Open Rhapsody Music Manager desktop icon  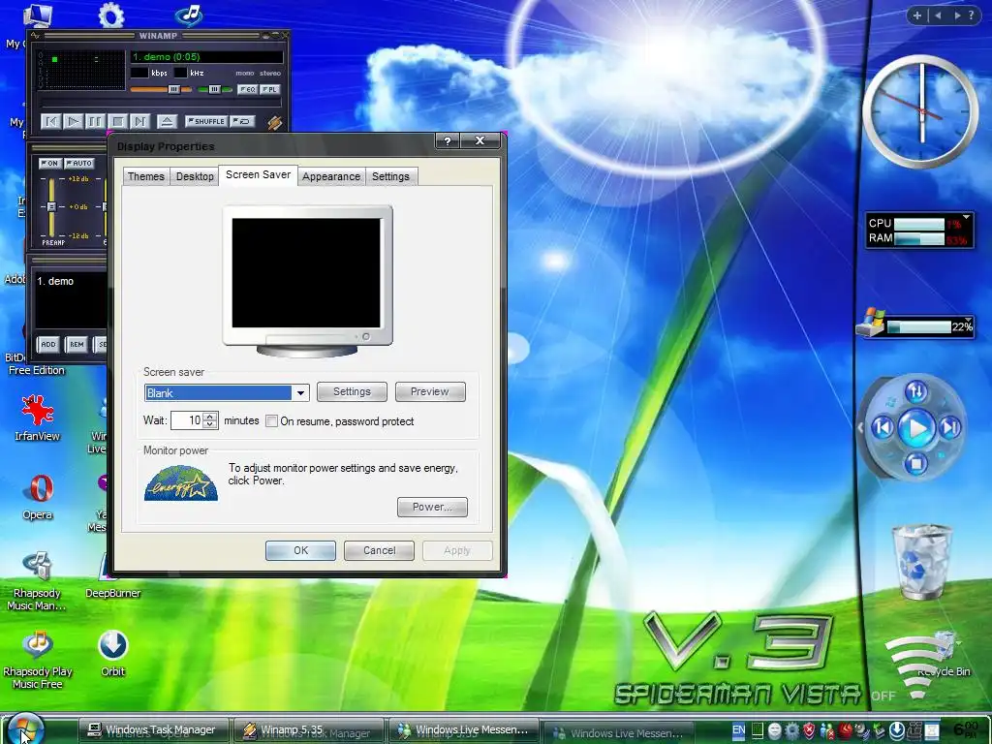click(x=38, y=581)
